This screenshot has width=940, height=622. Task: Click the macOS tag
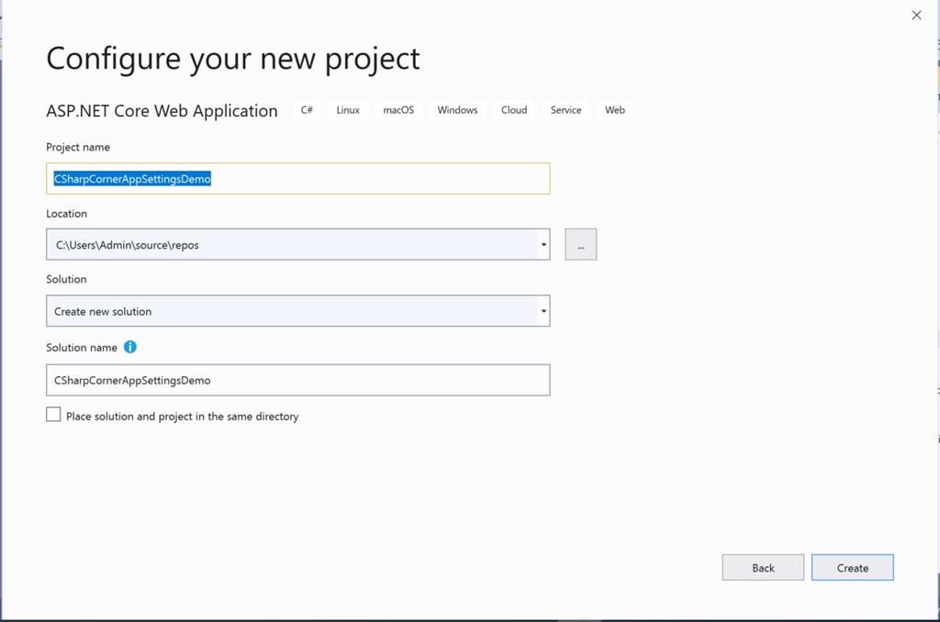click(398, 110)
